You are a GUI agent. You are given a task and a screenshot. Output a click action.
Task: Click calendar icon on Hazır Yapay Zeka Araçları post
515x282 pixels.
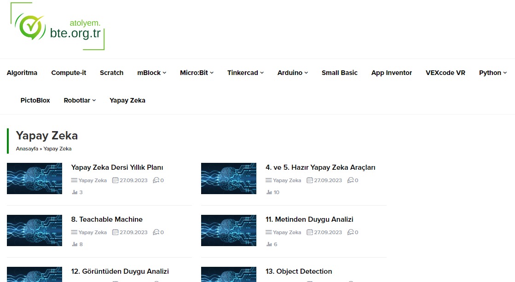310,180
